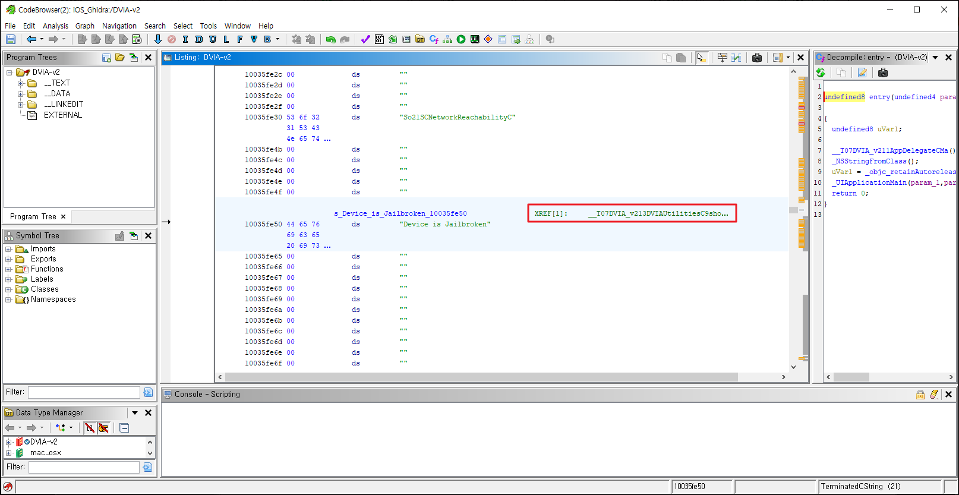The image size is (959, 495).
Task: Collapse the DVIA-v2 program tree root
Action: [x=10, y=72]
